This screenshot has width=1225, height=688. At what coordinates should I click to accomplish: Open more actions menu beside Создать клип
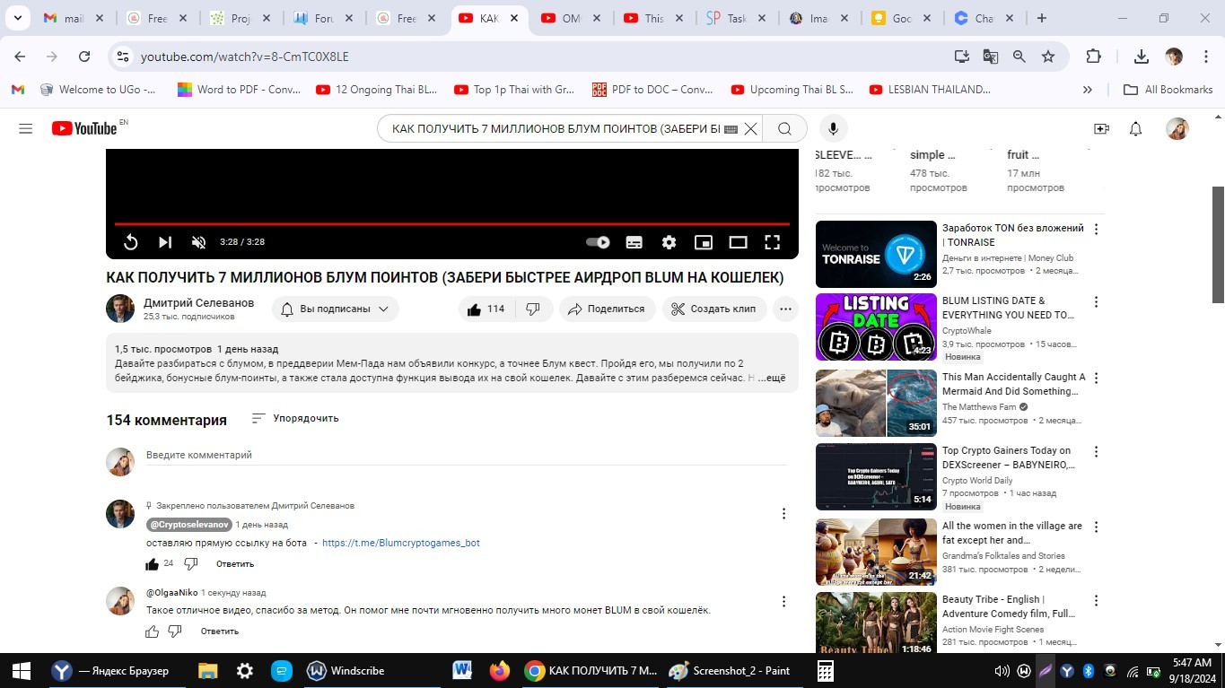click(785, 309)
